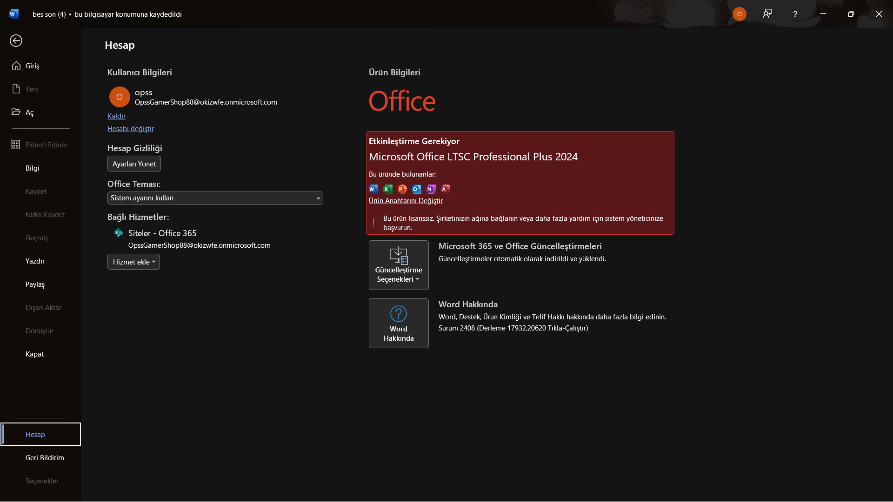
Task: Click the Word Hakkında button
Action: click(399, 324)
